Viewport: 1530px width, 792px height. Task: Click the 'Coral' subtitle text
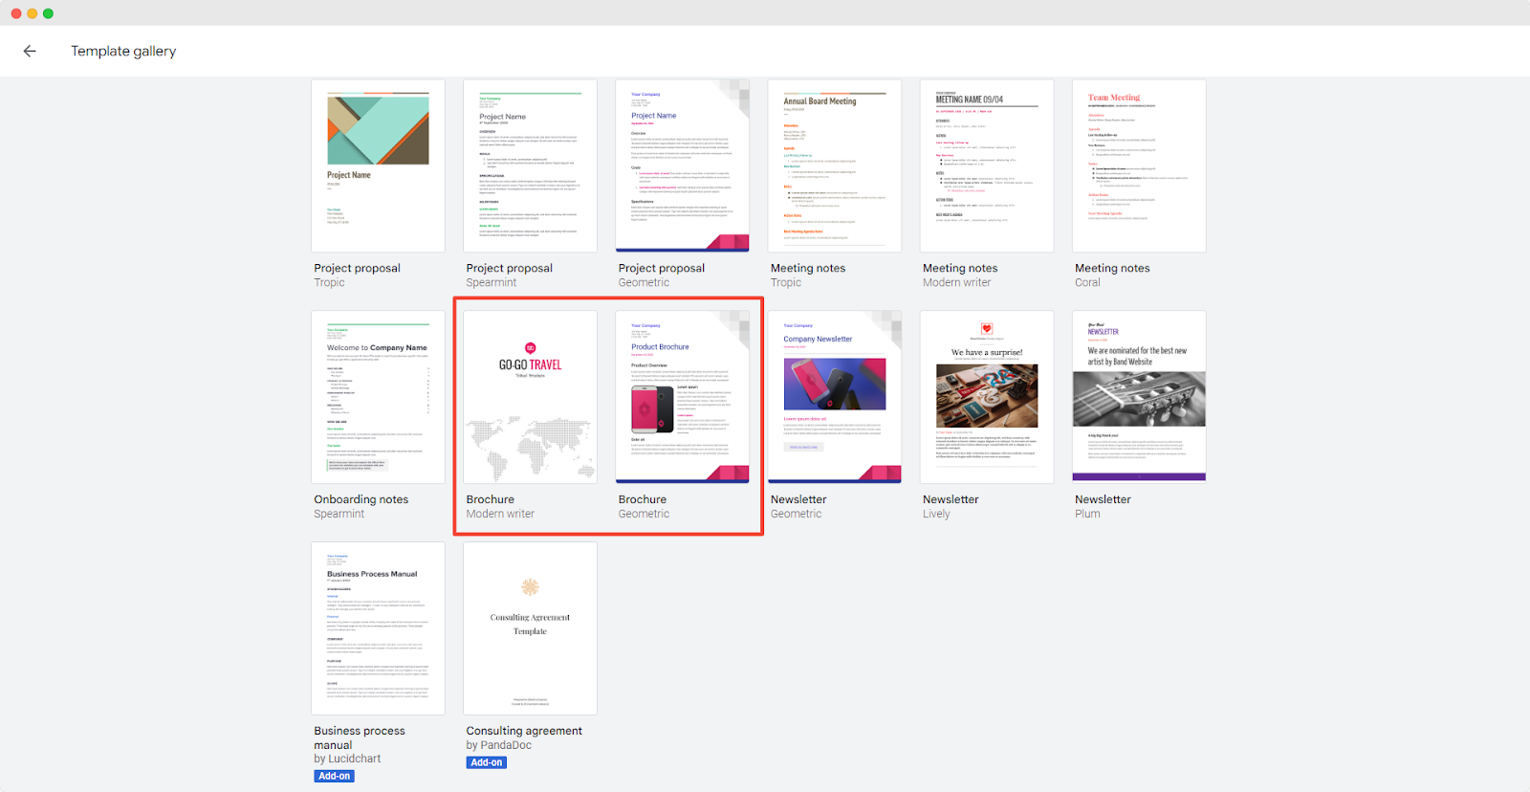1087,282
